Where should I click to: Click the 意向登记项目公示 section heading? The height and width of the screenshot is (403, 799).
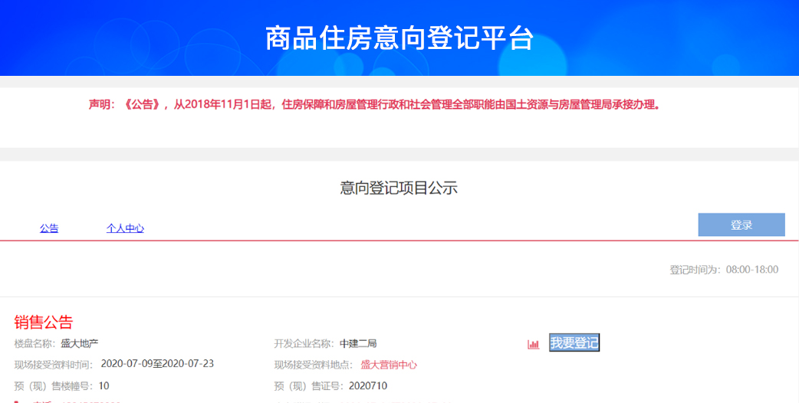coord(399,188)
